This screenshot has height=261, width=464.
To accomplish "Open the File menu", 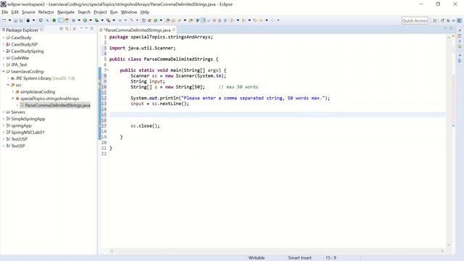I will coord(5,12).
